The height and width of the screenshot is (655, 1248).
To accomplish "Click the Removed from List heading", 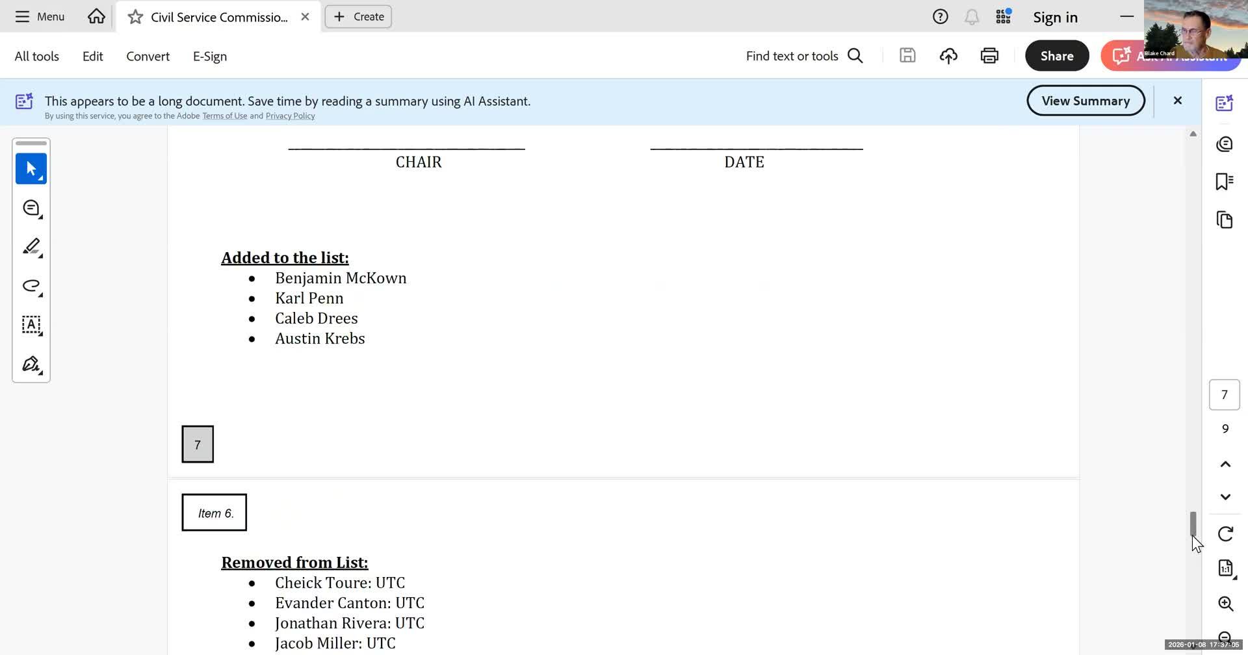I will [294, 563].
